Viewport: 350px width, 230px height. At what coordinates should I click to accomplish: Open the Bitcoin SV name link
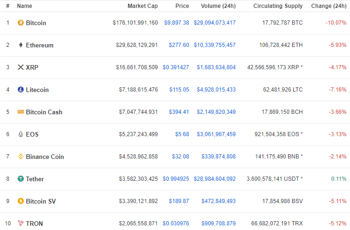click(41, 201)
